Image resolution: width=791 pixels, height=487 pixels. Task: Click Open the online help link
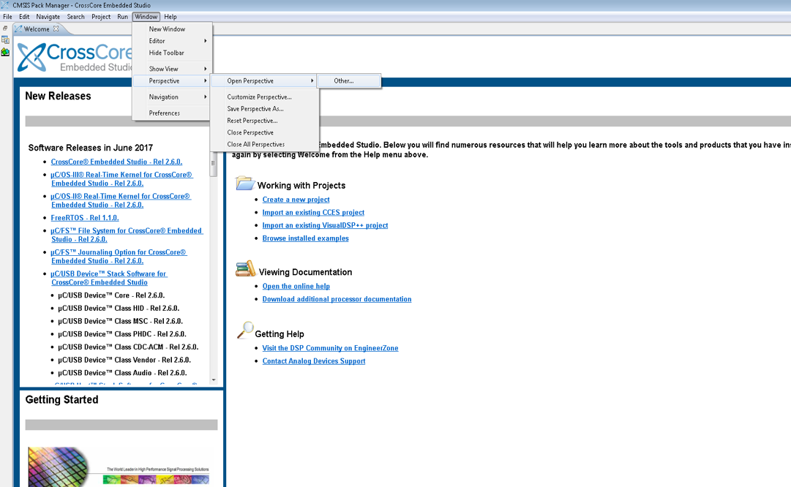tap(296, 287)
